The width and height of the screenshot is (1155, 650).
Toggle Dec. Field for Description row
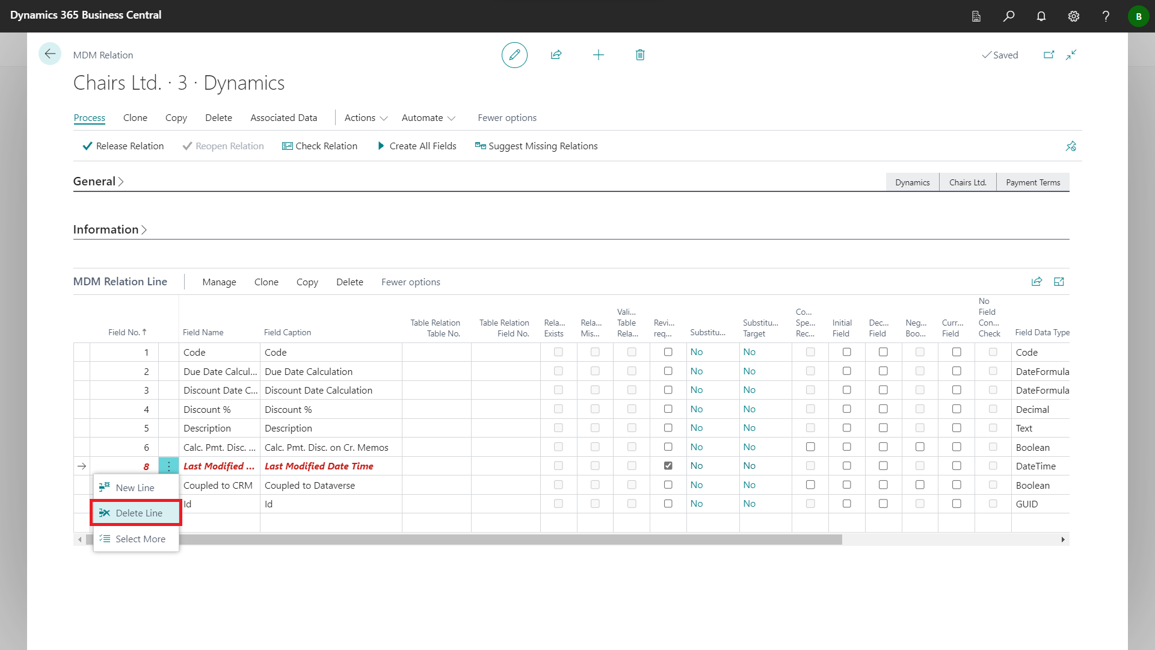(883, 428)
